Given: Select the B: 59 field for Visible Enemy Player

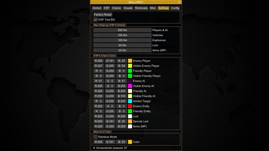Looking at the screenshot, I should tap(121, 66).
